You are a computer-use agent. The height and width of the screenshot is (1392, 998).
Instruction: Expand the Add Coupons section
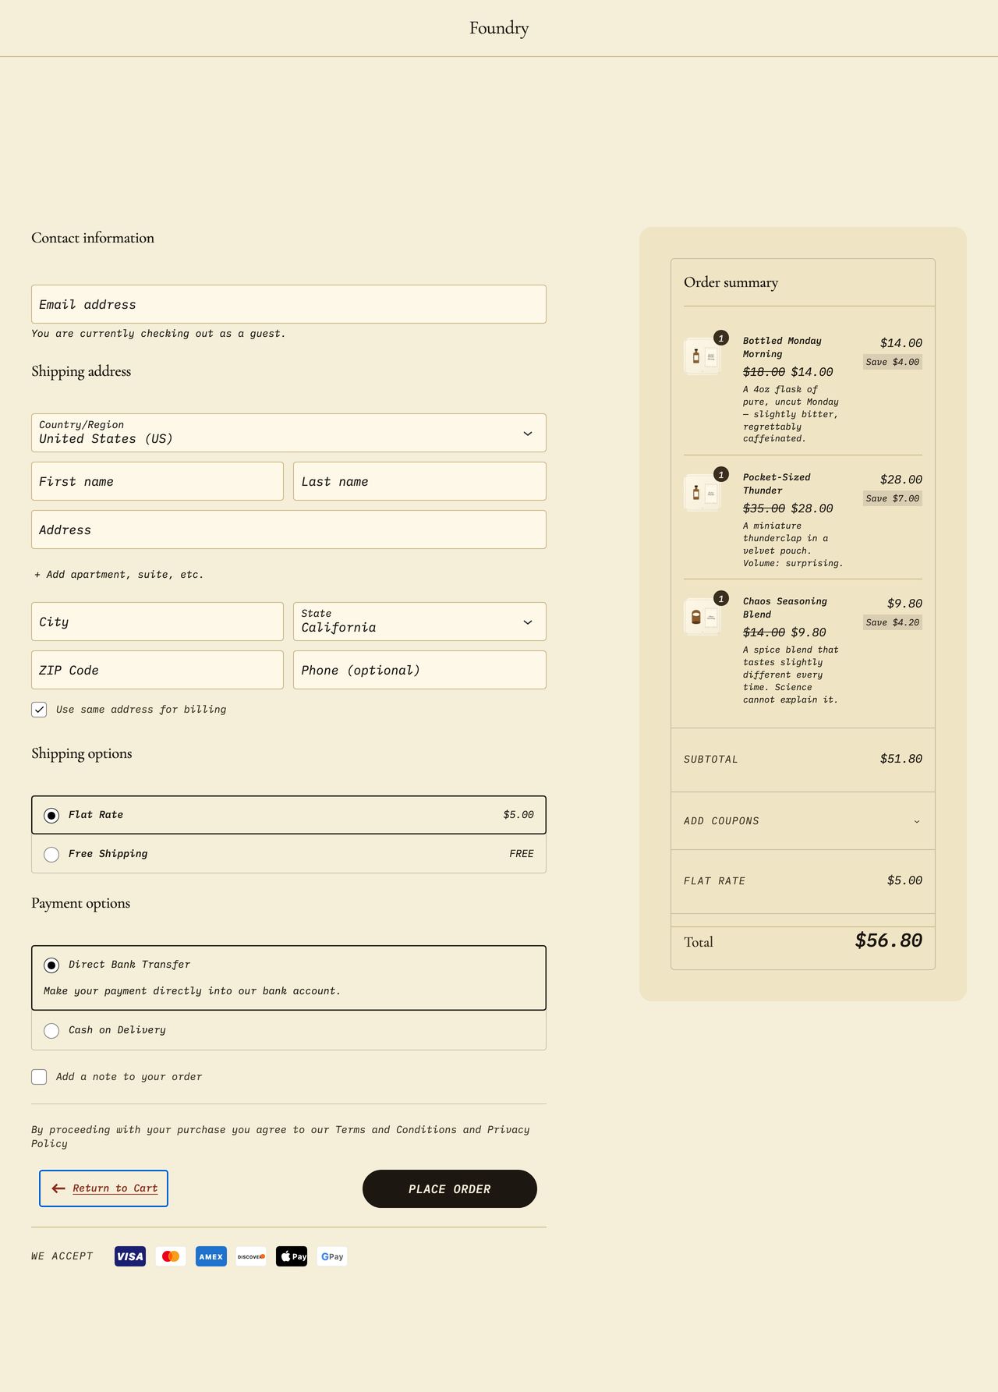pos(802,821)
